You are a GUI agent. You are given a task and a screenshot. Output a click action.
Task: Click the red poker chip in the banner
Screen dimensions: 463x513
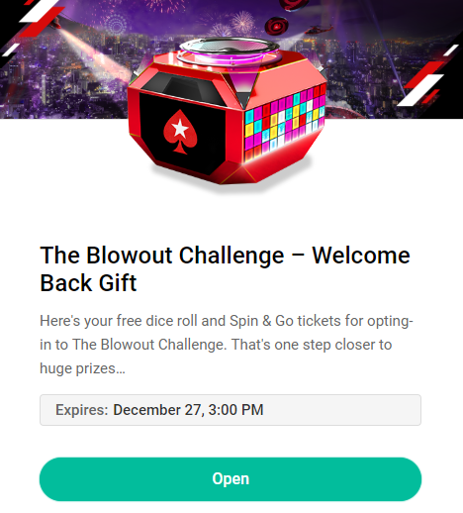(x=276, y=26)
